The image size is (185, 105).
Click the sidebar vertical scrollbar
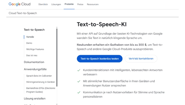[57, 58]
